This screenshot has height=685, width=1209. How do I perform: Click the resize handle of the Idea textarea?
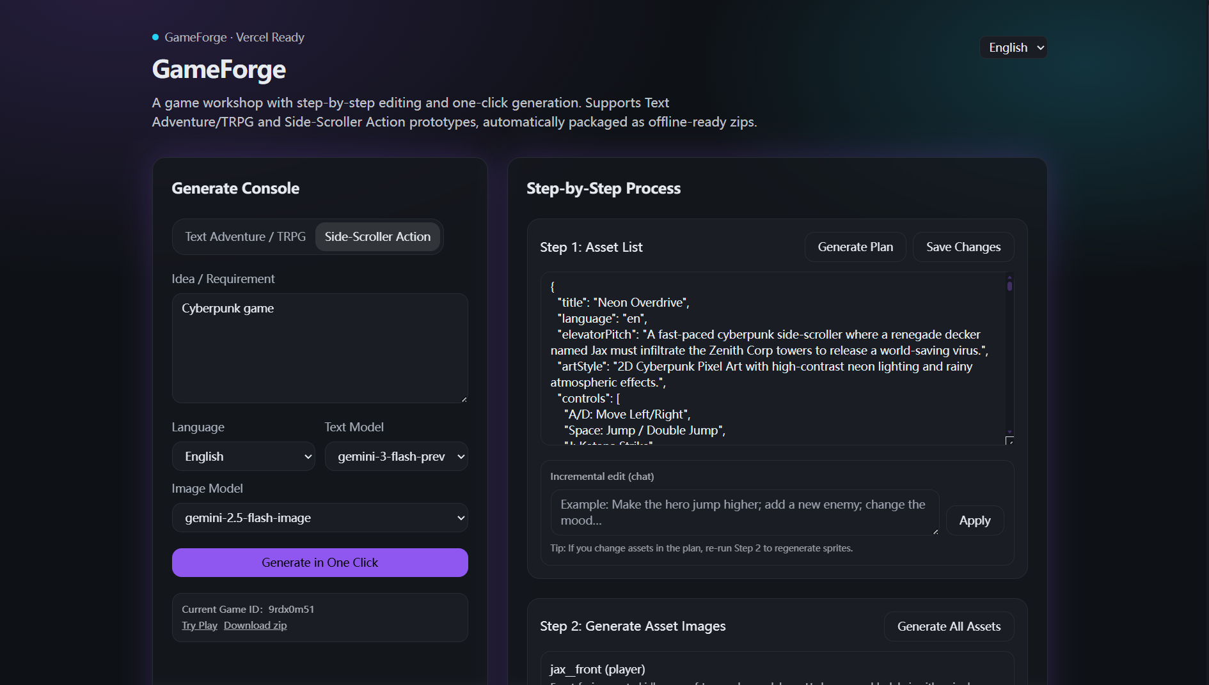464,399
